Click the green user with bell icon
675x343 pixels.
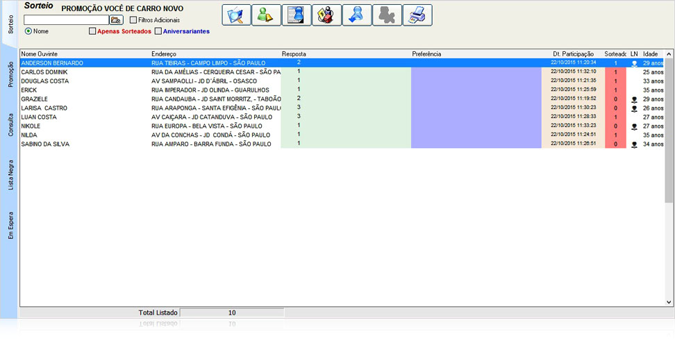267,15
